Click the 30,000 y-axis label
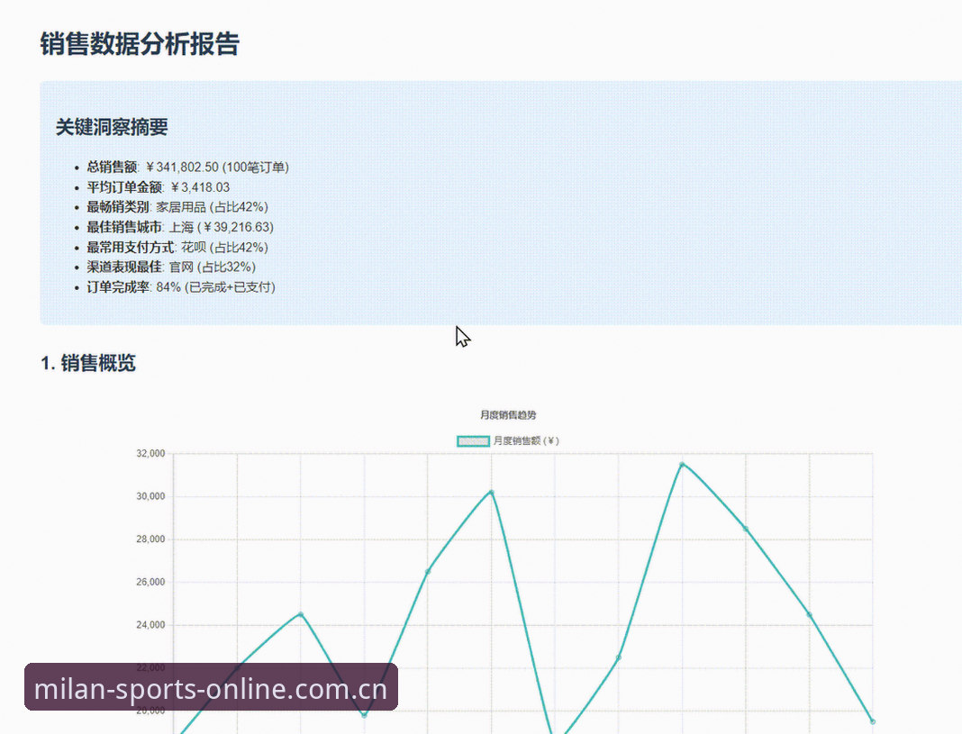 [x=150, y=496]
